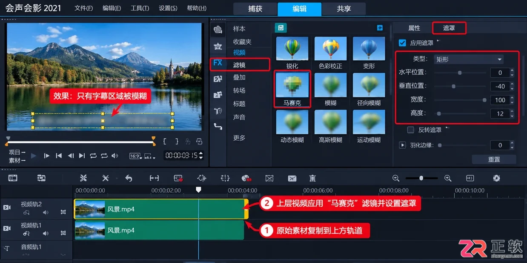
Task: Click the 重置 button
Action: click(x=494, y=159)
